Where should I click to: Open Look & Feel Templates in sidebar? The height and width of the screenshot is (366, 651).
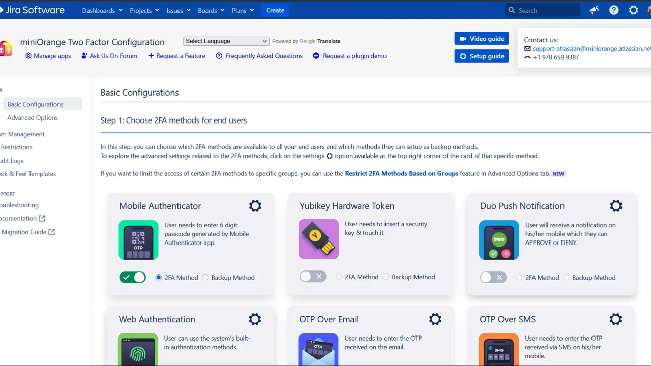tap(28, 174)
